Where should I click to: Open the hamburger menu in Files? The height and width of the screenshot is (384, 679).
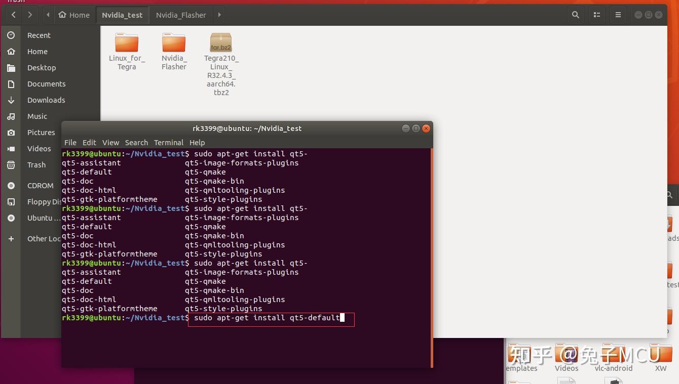point(618,15)
